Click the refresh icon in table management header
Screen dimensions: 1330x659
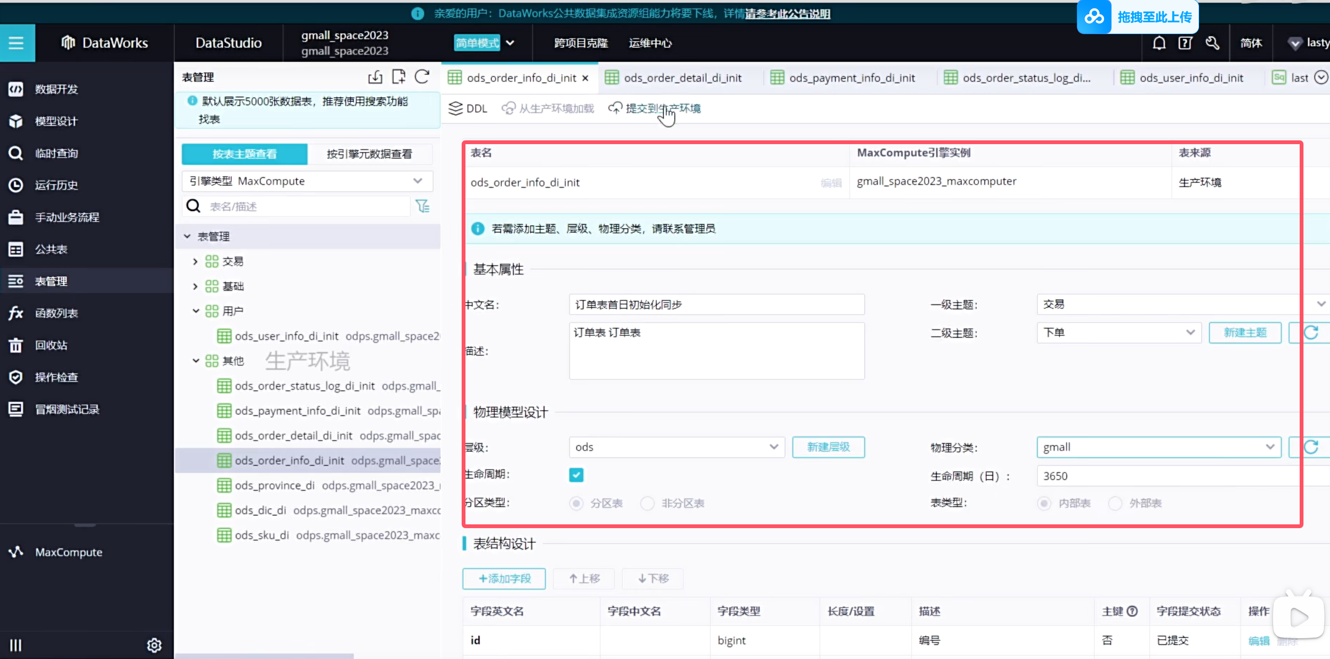(x=422, y=77)
